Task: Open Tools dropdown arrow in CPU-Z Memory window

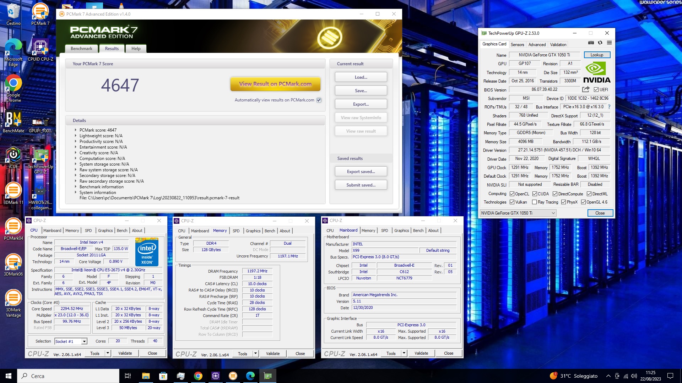Action: (255, 354)
